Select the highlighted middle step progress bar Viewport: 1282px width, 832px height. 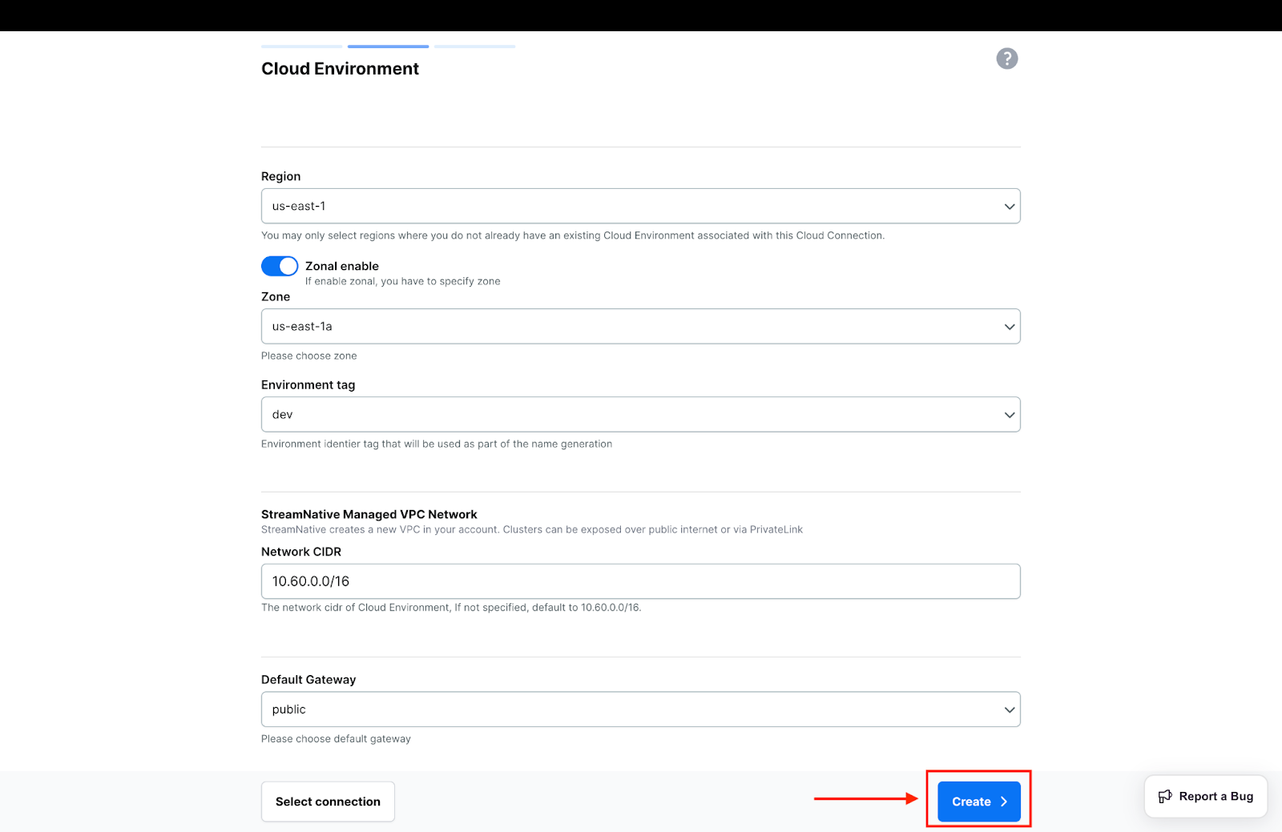point(389,46)
